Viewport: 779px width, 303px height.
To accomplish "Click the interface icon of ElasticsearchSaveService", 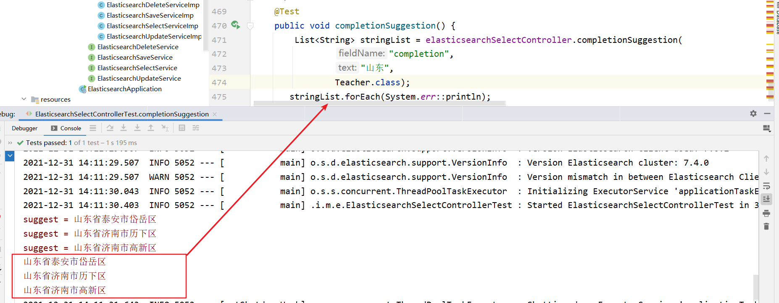I will 91,58.
